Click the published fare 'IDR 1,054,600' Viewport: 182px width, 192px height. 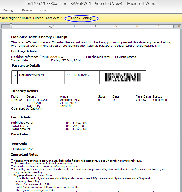(x=76, y=123)
